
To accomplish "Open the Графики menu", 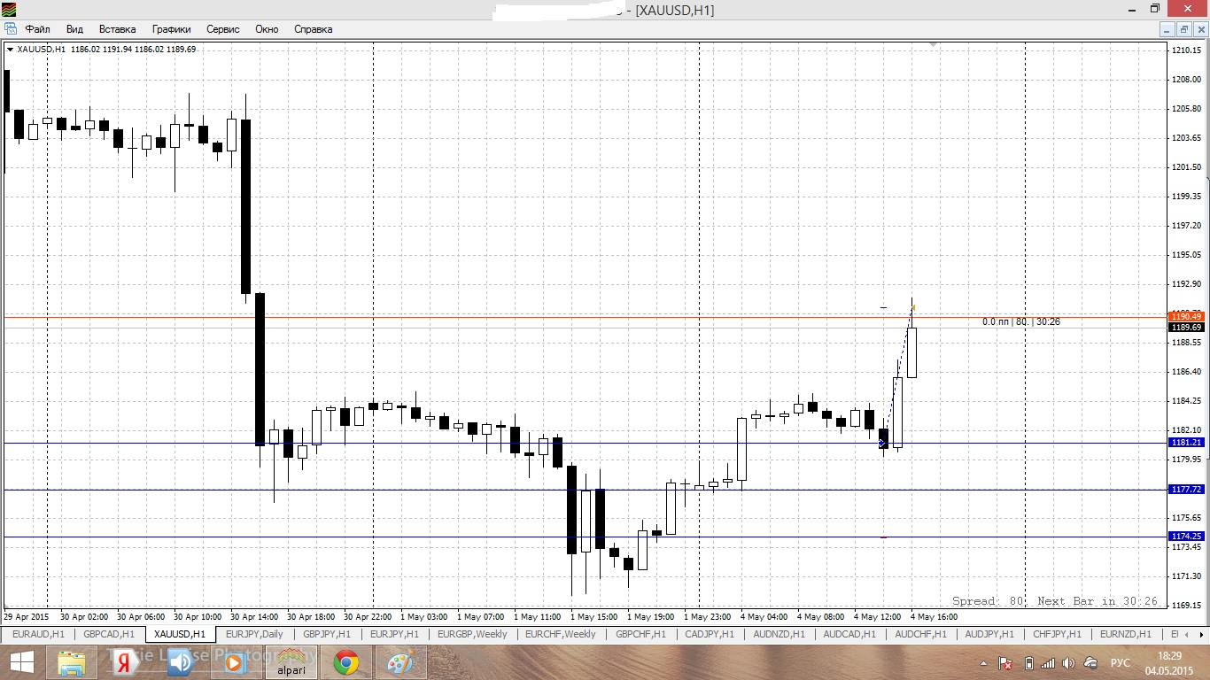I will 171,29.
